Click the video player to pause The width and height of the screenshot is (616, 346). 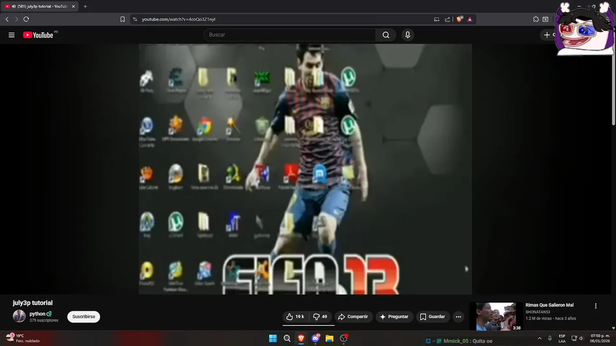click(305, 169)
